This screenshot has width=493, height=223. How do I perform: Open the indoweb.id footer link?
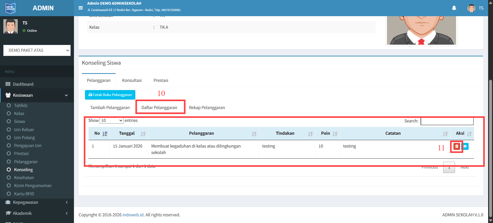[133, 215]
